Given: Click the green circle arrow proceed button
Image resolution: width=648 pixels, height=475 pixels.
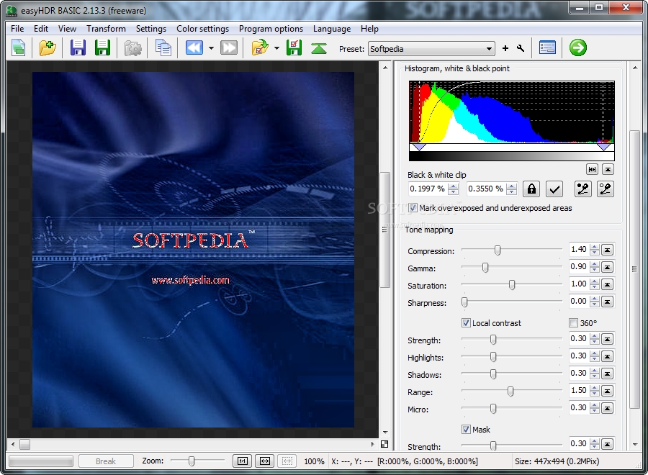Looking at the screenshot, I should (577, 47).
